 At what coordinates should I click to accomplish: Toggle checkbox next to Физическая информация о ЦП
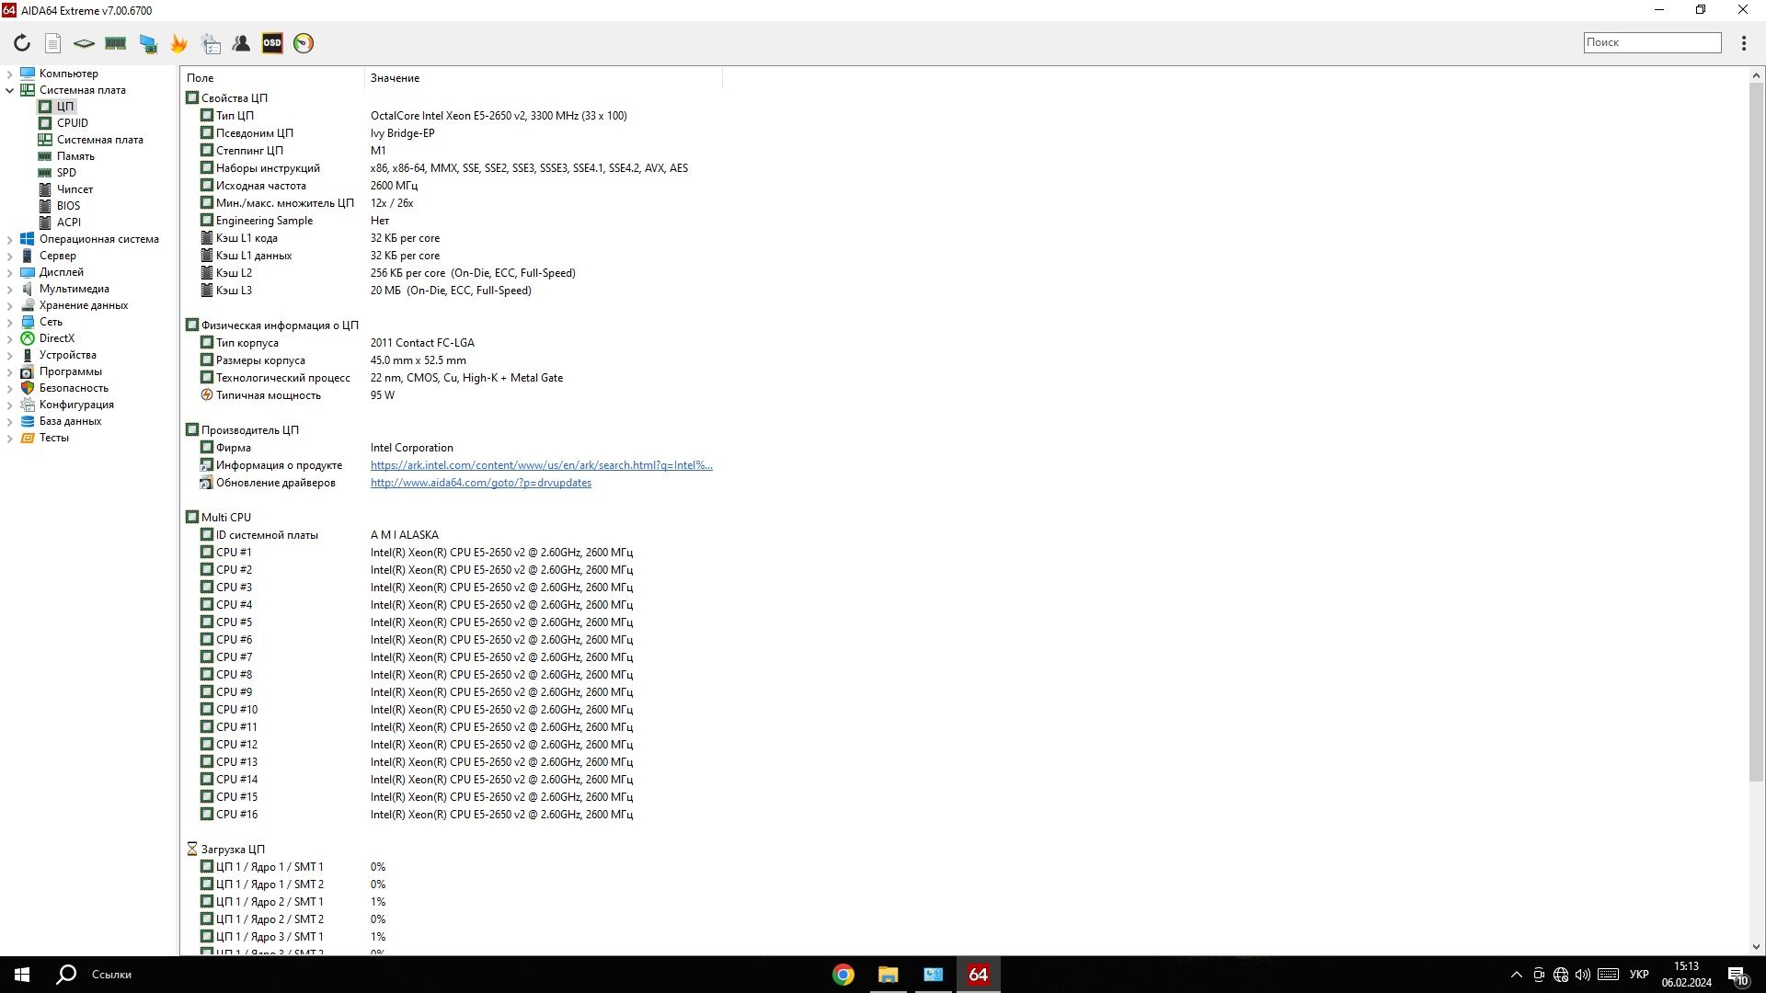point(190,324)
